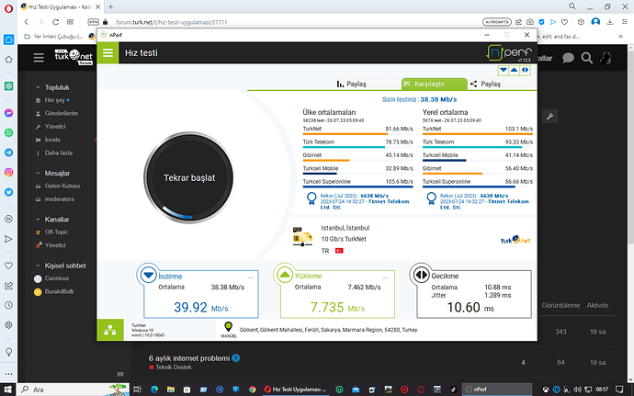
Task: Open chat with Cannicus
Action: coord(51,278)
